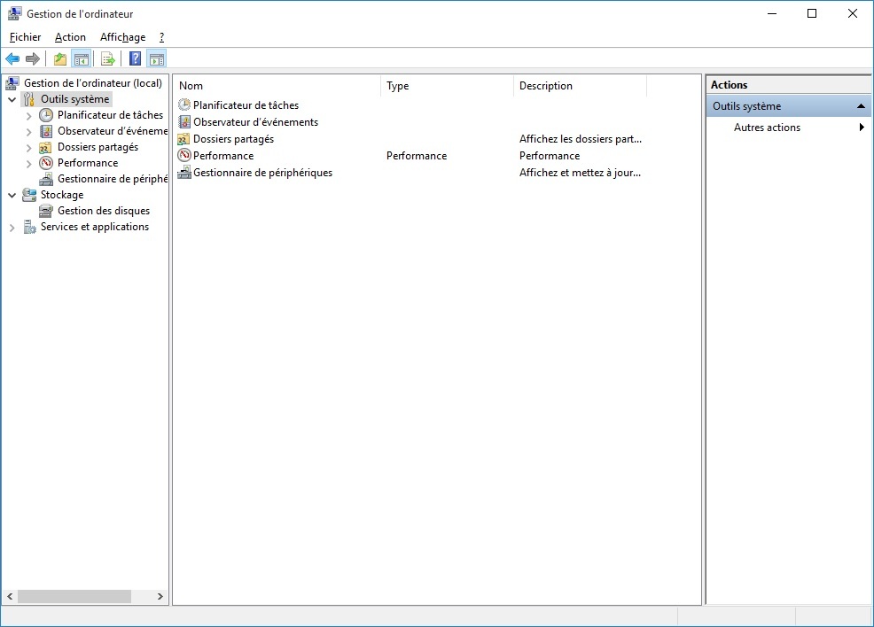Click Gestionnaire de périphériques icon in center list
Viewport: 874px width, 627px height.
tap(184, 173)
